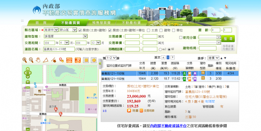Click the green 搜尋 search button
This screenshot has height=131, width=261.
(228, 39)
